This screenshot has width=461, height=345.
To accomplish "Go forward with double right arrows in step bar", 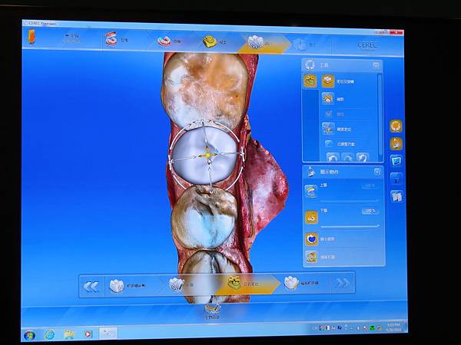I will pos(342,283).
